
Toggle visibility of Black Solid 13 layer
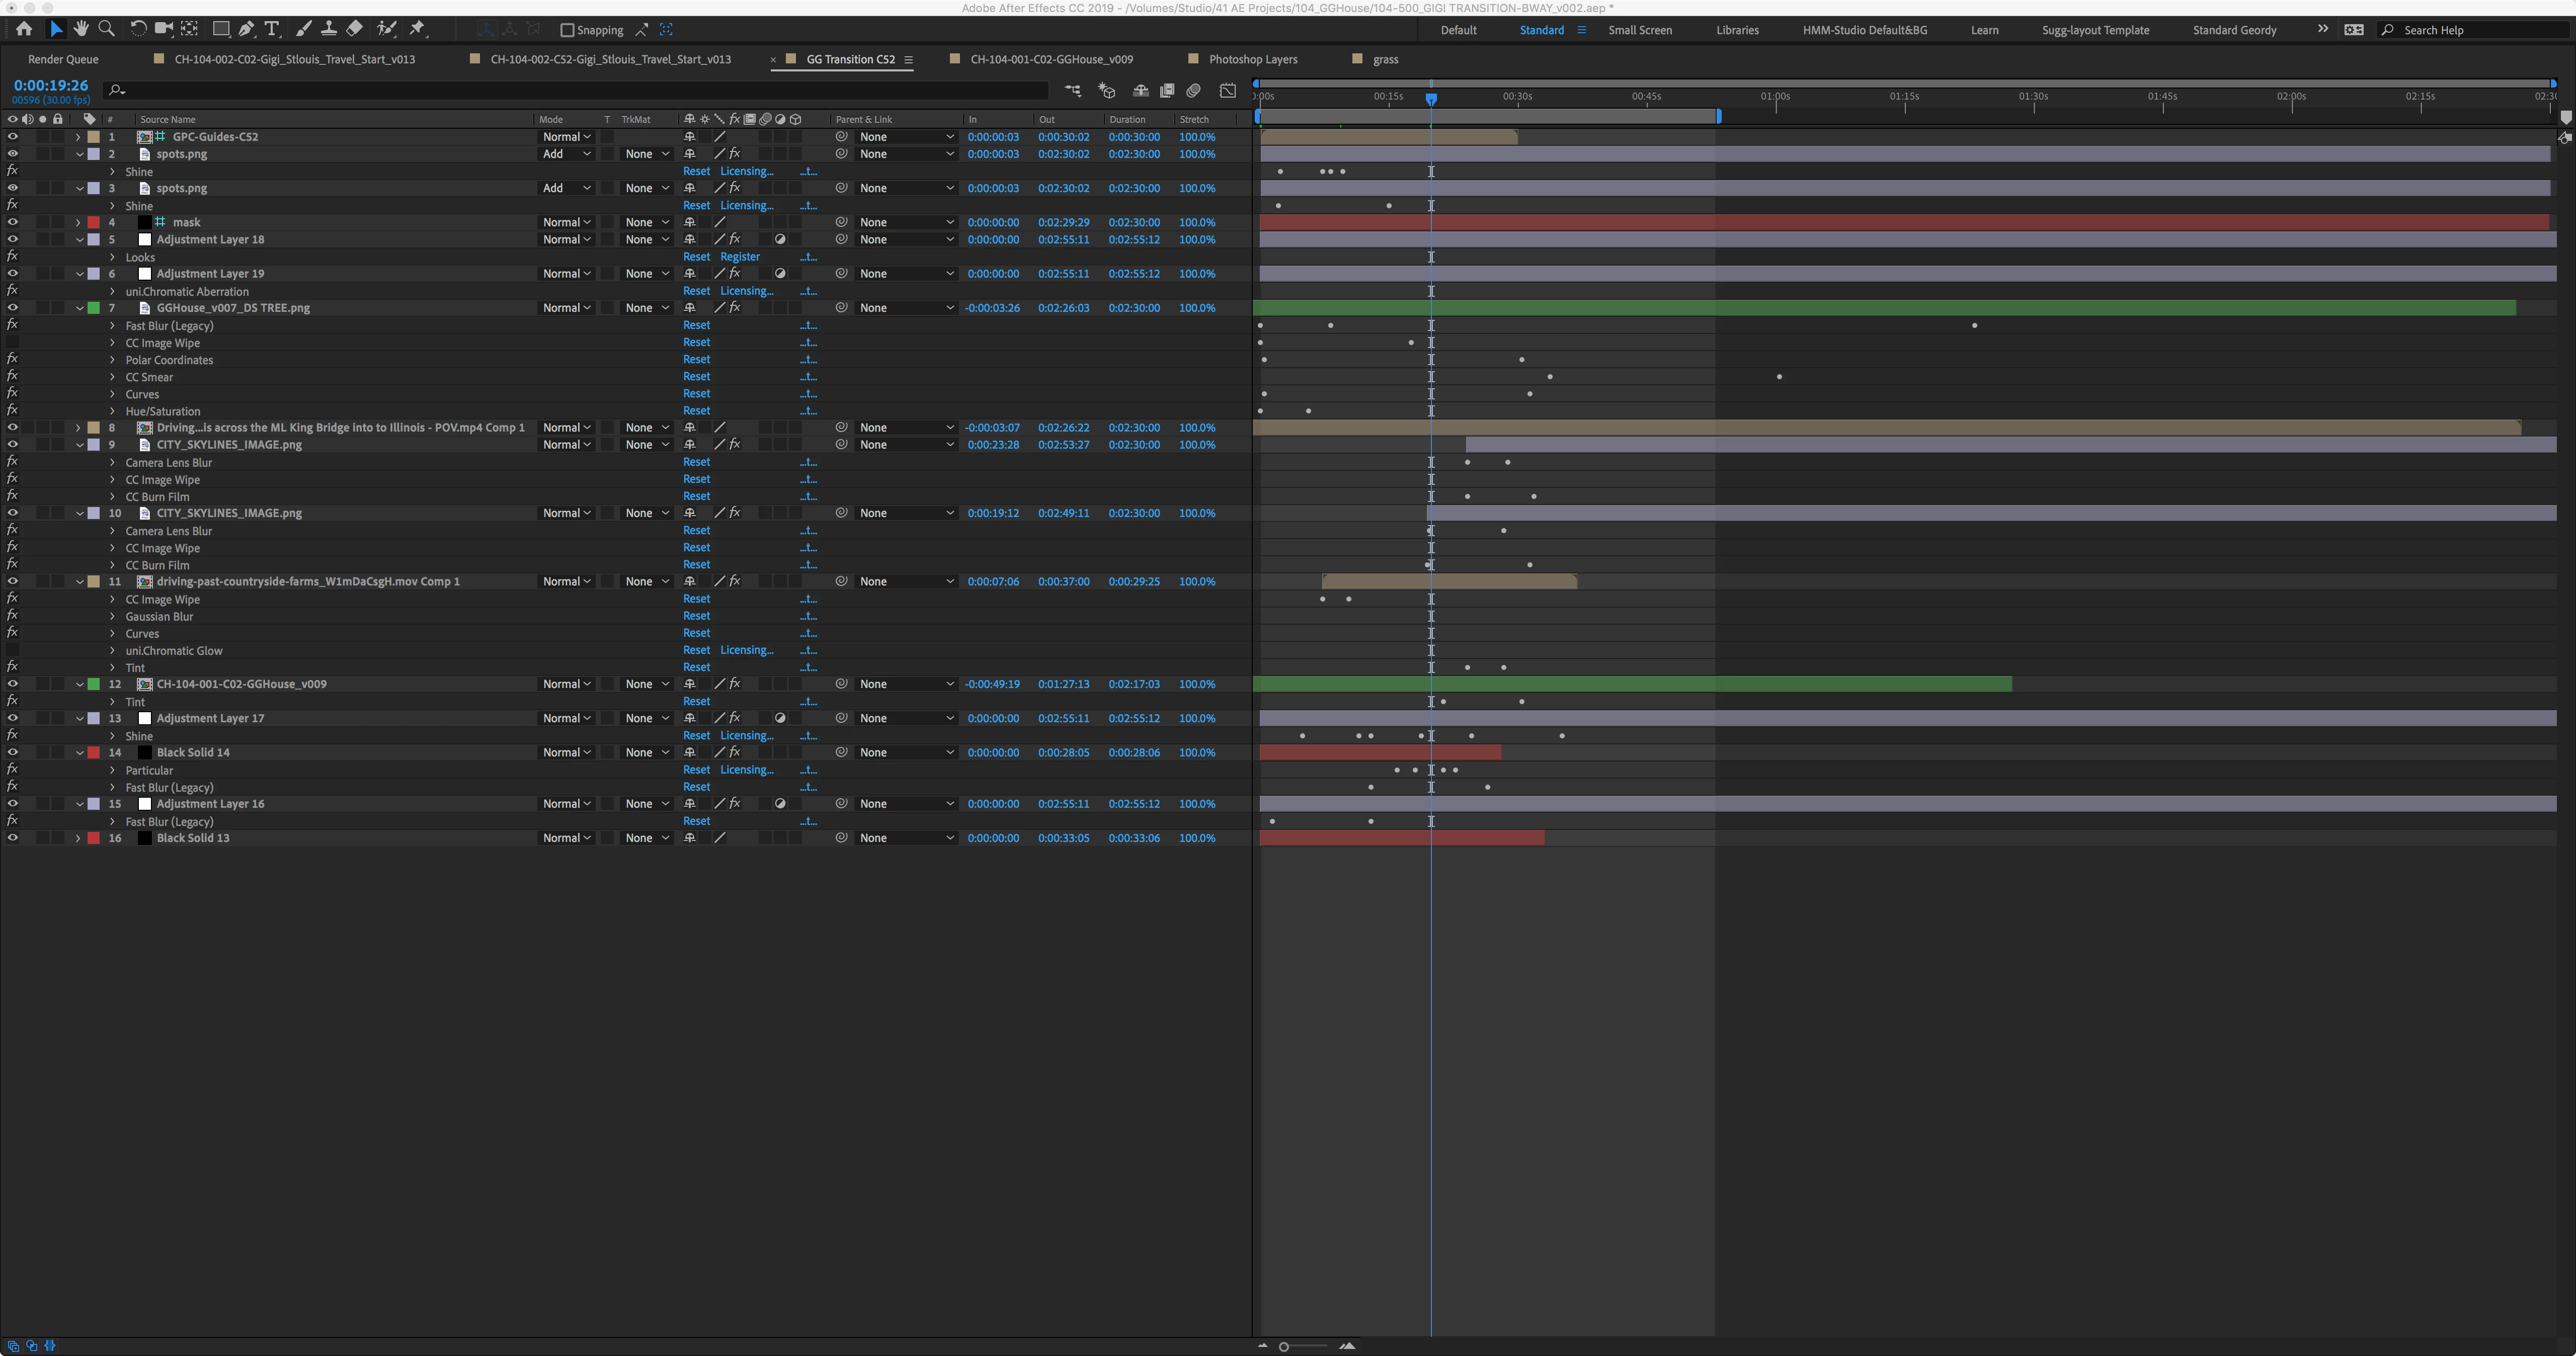click(12, 838)
